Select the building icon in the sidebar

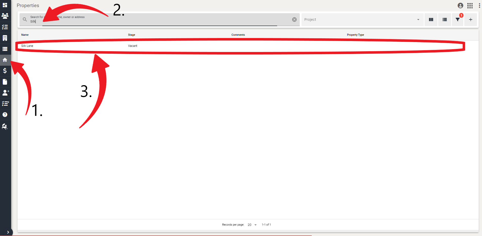[x=5, y=38]
